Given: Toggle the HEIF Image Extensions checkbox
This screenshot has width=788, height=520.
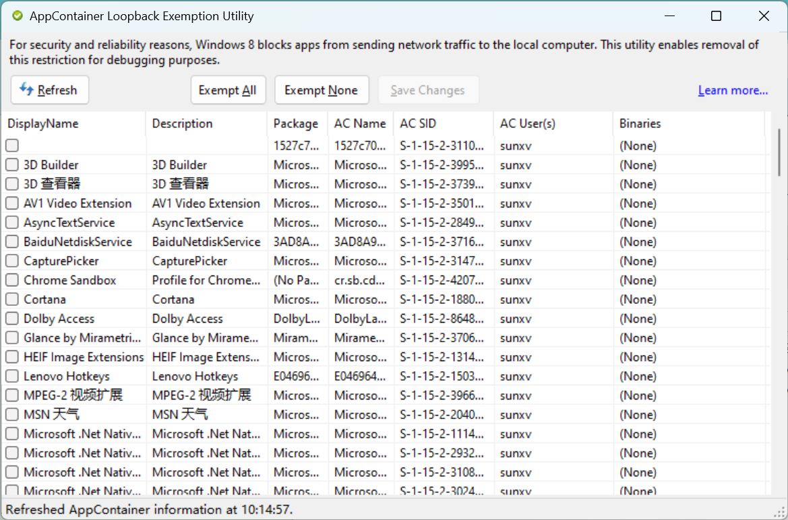Looking at the screenshot, I should coord(12,357).
